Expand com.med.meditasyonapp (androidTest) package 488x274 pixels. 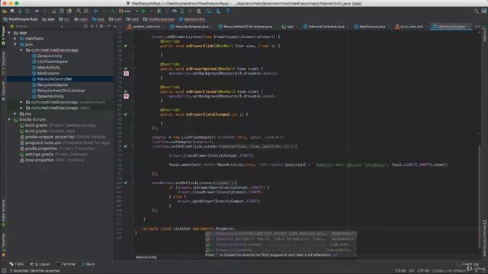point(21,102)
